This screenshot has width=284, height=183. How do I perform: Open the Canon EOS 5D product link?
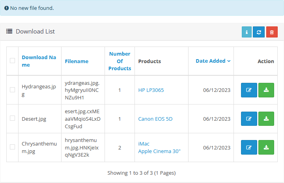click(x=155, y=119)
